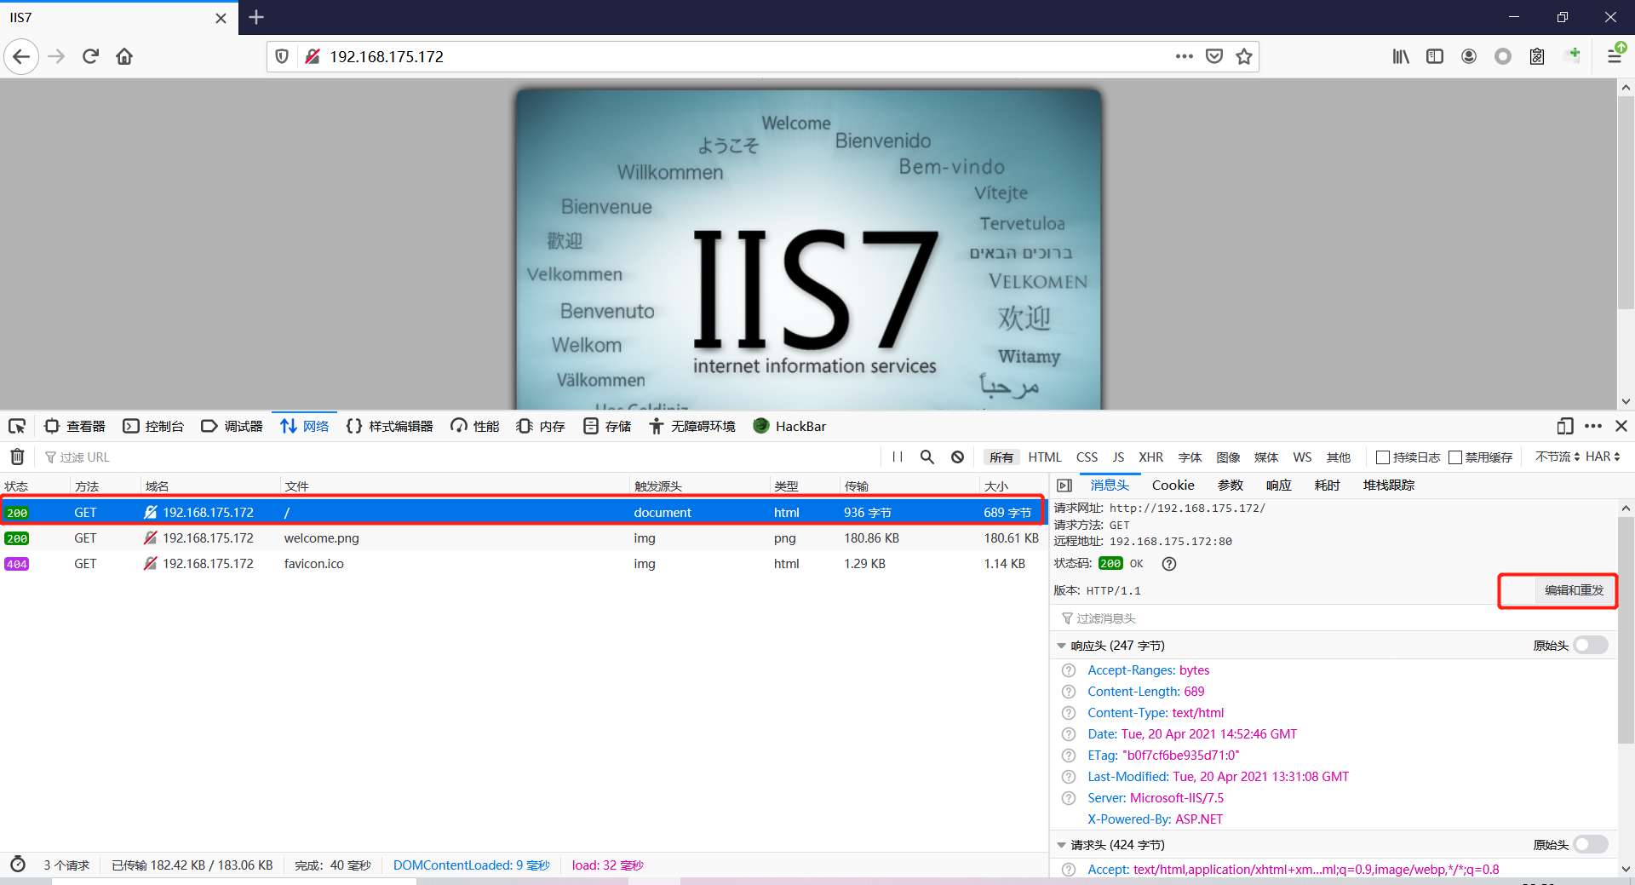Viewport: 1635px width, 885px height.
Task: Collapse the 请求头 section
Action: point(1061,845)
